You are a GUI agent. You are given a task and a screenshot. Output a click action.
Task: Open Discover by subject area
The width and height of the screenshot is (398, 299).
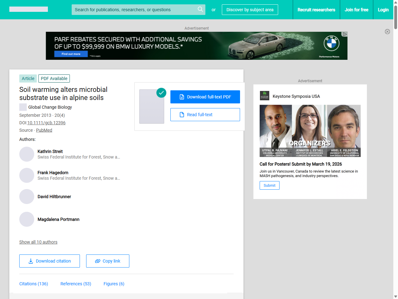pos(250,10)
